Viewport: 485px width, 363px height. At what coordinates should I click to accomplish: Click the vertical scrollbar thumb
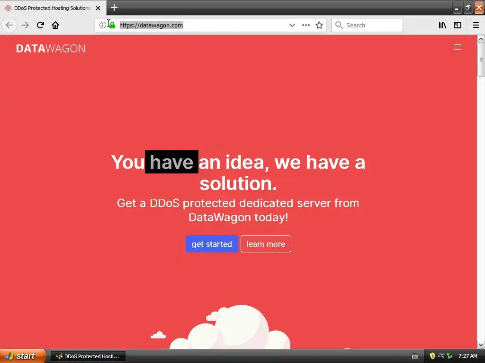pyautogui.click(x=481, y=60)
